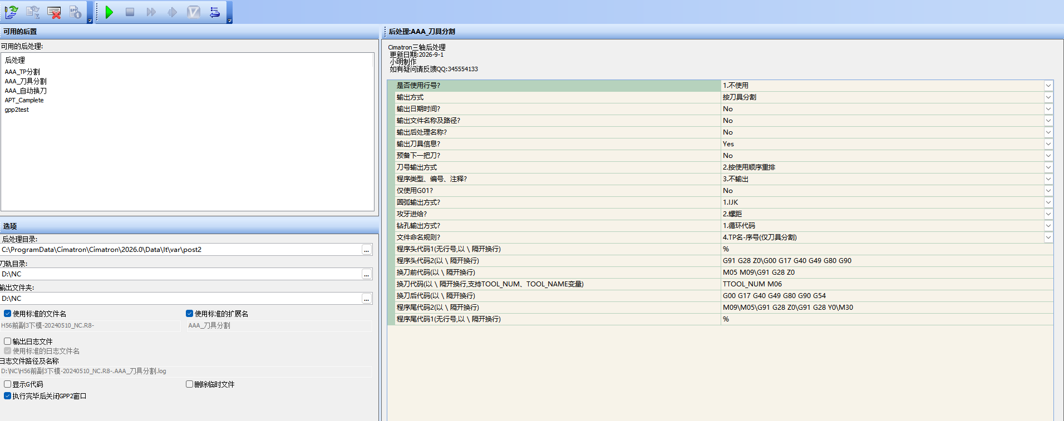
Task: Open 输出后处理名称 dropdown
Action: 1048,132
